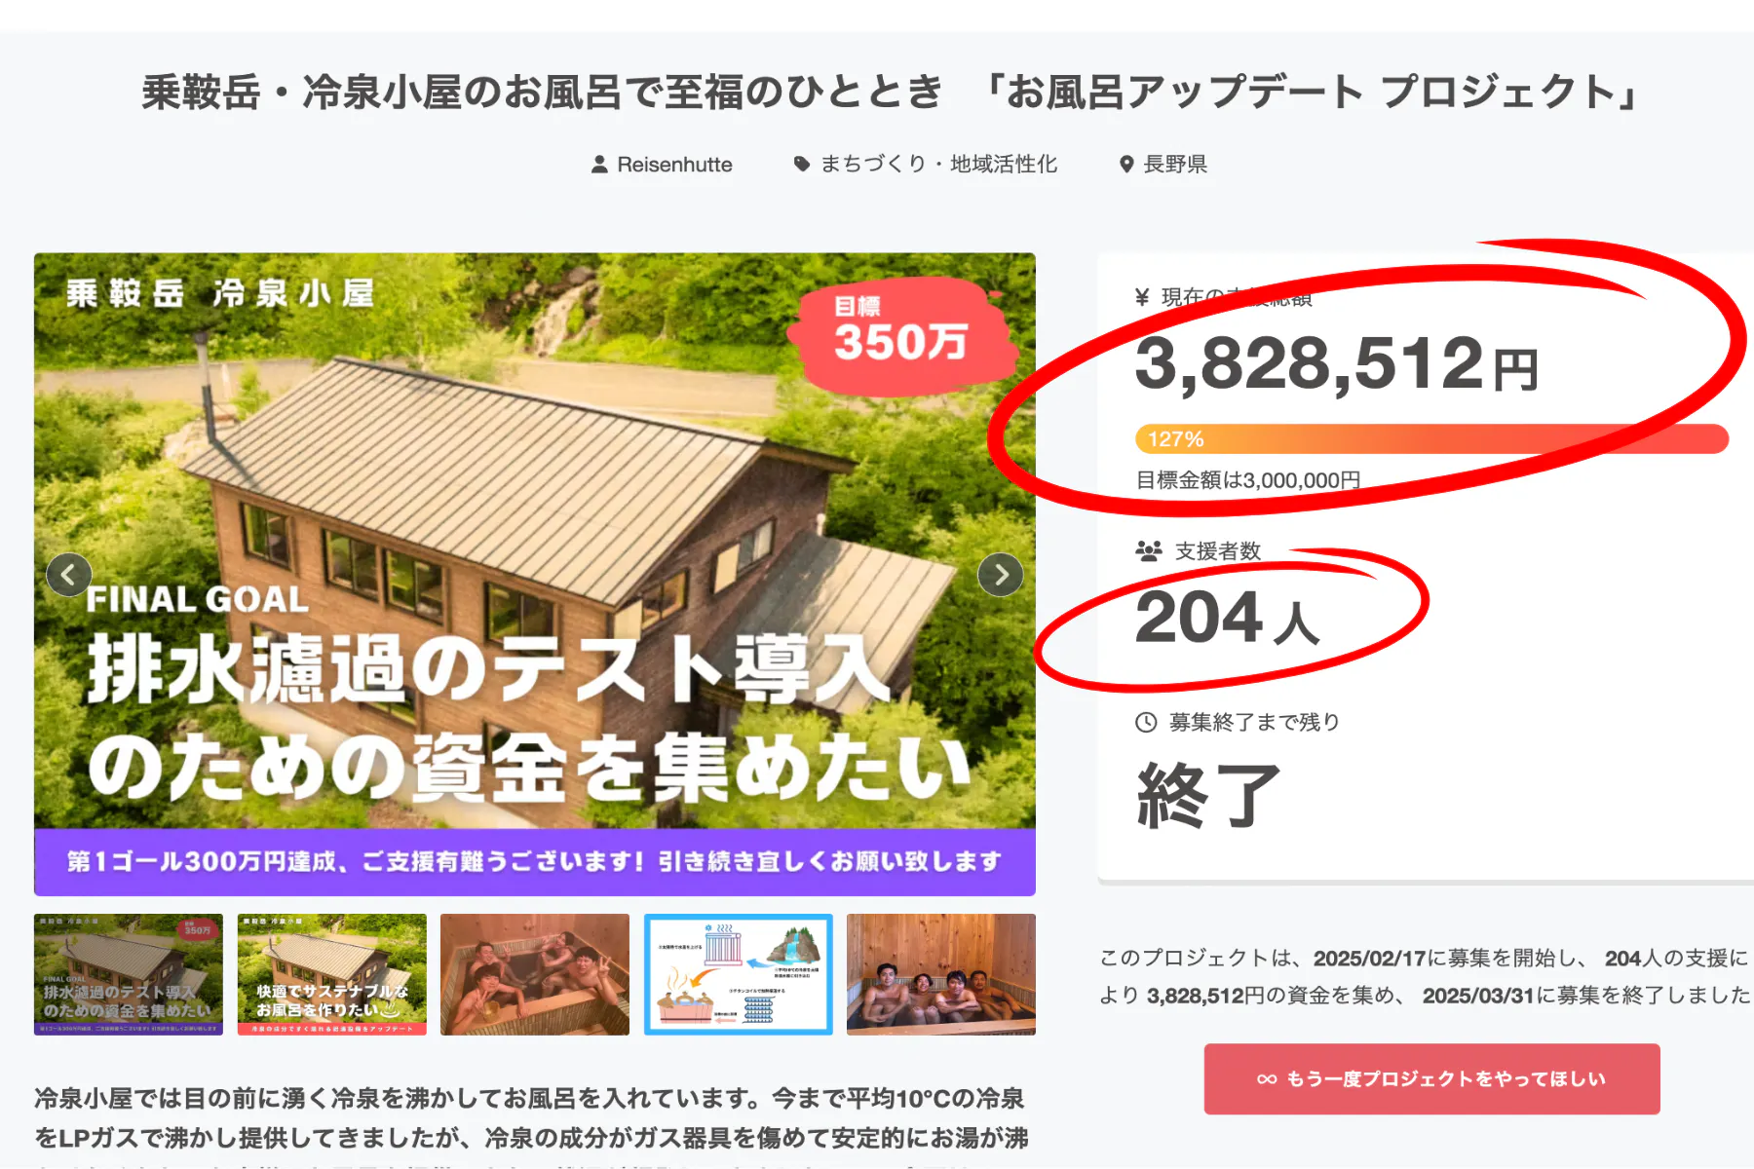
Task: Click the yen icon beside 現在の支援総額
Action: (1142, 297)
